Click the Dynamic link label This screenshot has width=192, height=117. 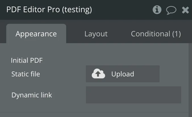32,95
